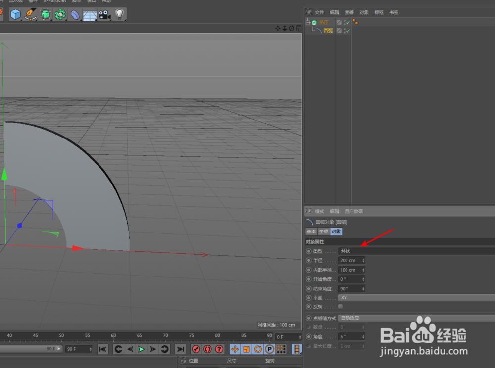Open the 文件 menu in Object Manager
The height and width of the screenshot is (368, 495).
pos(319,12)
